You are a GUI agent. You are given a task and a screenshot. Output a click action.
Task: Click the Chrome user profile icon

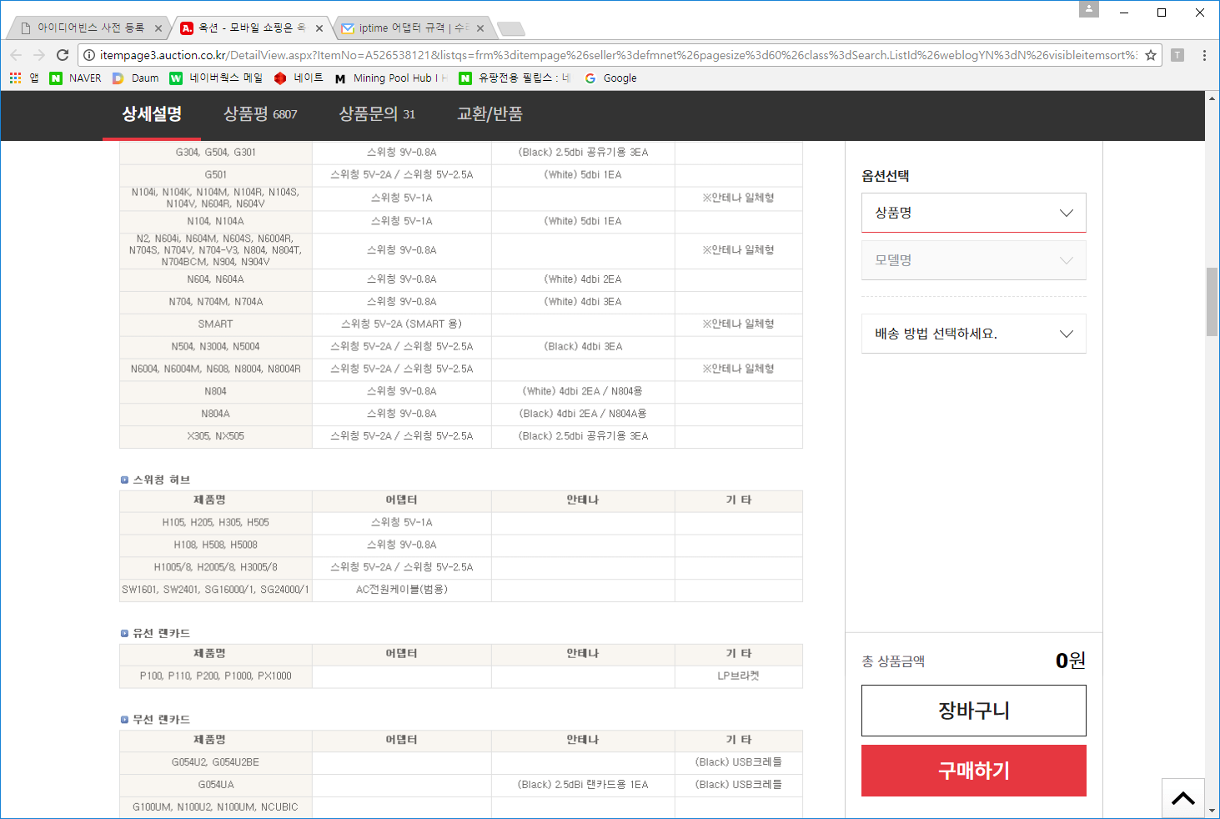1088,9
